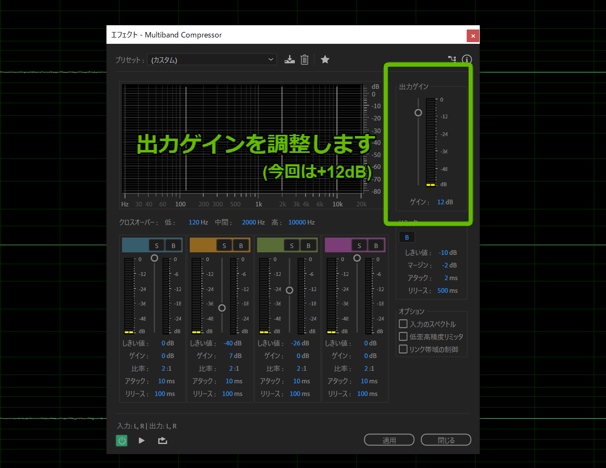The image size is (606, 468).
Task: Enable the 低歪高精度リミッタ checkbox
Action: (x=403, y=336)
